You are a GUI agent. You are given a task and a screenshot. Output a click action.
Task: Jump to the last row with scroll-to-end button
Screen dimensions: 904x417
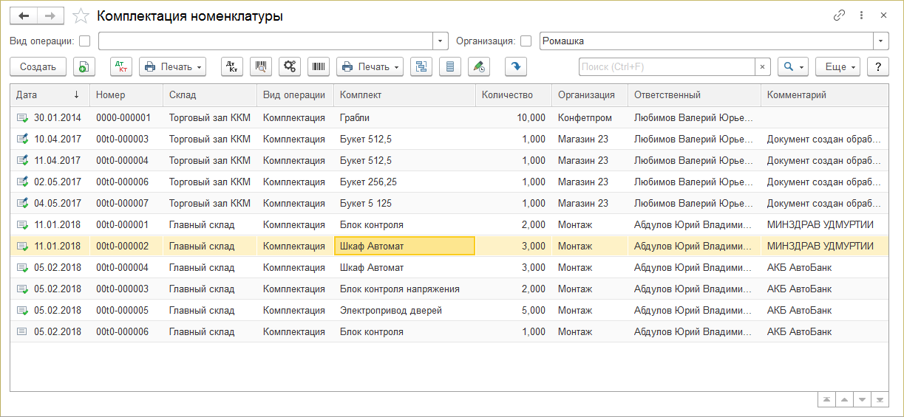pos(880,399)
